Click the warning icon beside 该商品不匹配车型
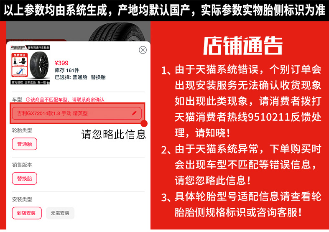This screenshot has height=232, width=329. [28, 99]
